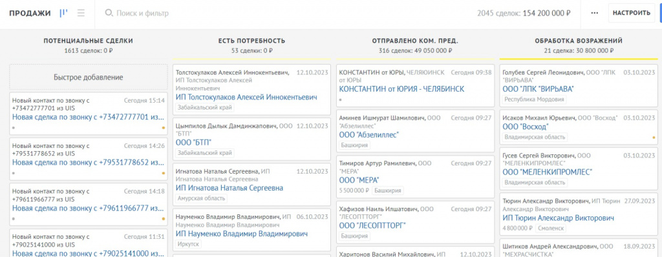Click contact Хафизов Наиль Илшатович
662x257 pixels.
click(x=378, y=209)
